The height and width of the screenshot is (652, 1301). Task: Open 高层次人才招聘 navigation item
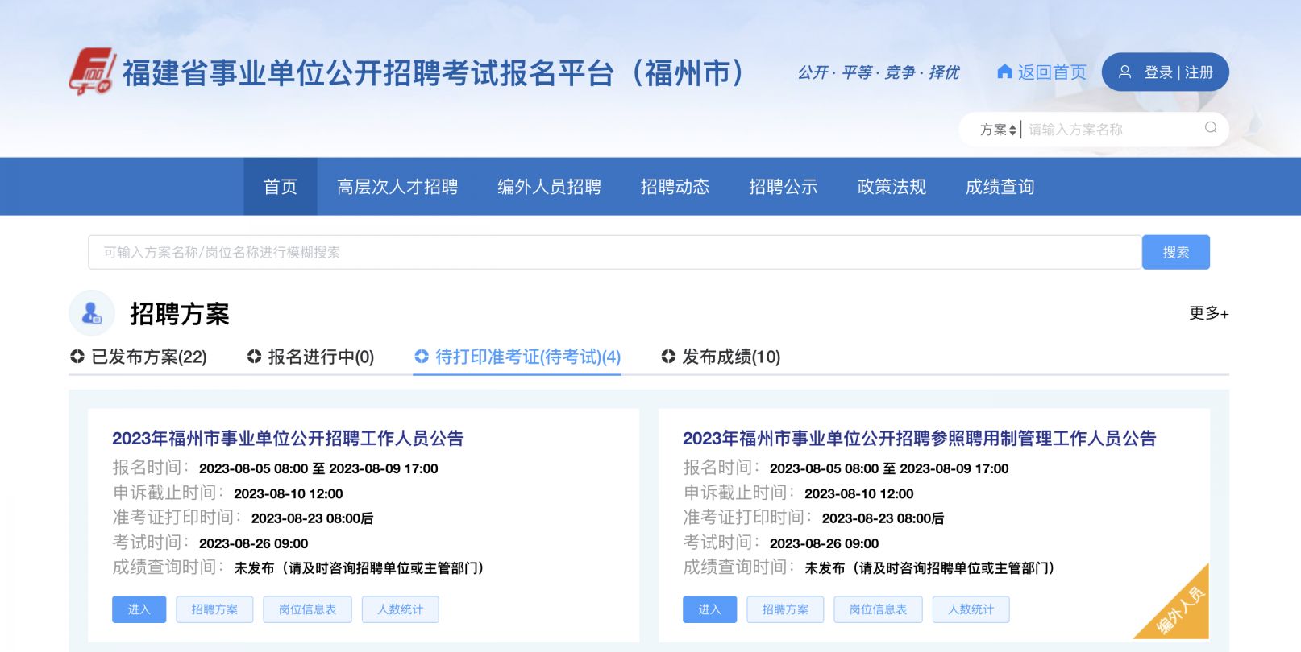coord(397,187)
